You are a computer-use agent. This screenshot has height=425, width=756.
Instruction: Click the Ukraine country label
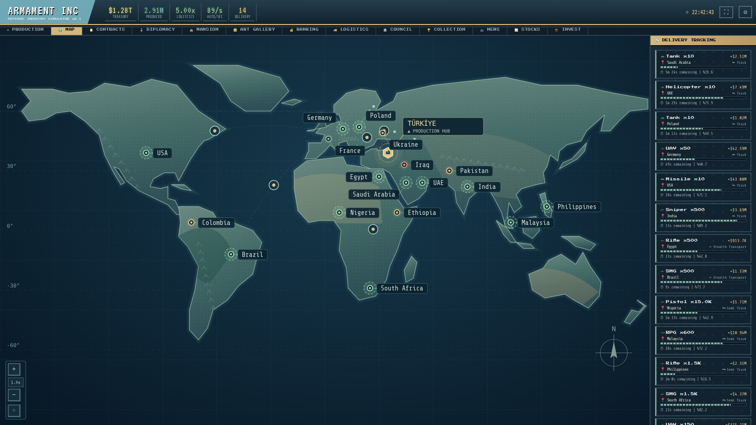tap(406, 144)
